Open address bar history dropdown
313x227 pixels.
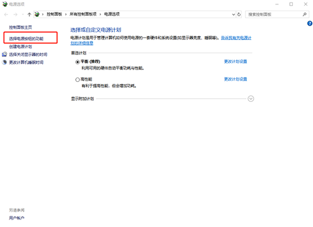tap(233, 14)
